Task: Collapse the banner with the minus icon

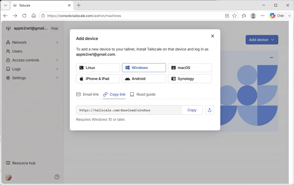Action: point(271,57)
